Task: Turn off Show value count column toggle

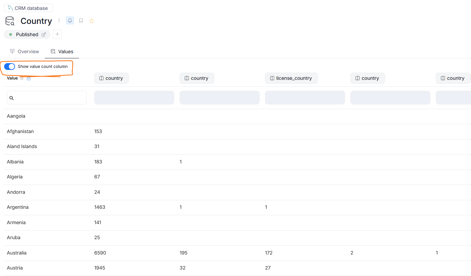Action: pyautogui.click(x=10, y=67)
